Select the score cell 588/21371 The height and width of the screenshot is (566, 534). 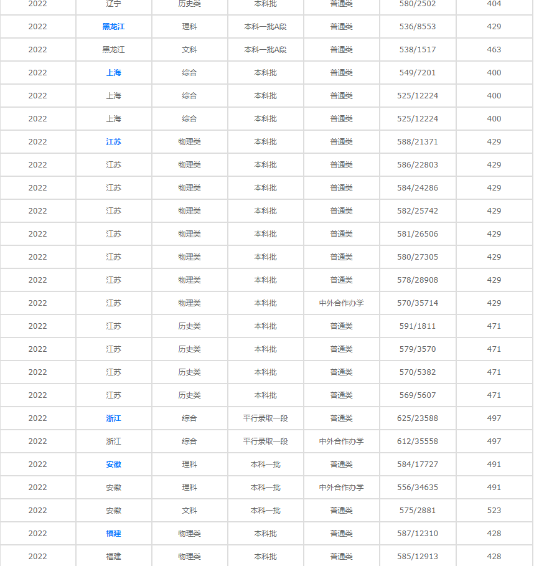click(x=418, y=142)
